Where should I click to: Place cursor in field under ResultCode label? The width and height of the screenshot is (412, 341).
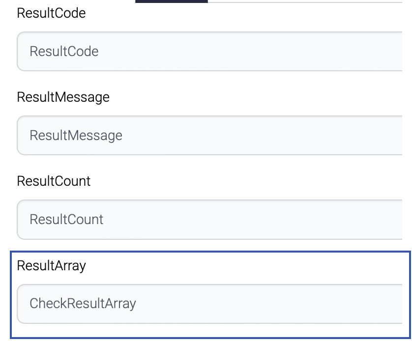(246, 52)
